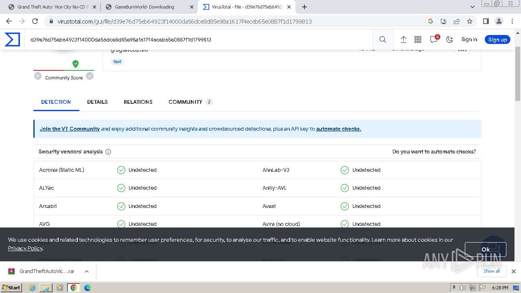Open the tab search dropdown arrow

click(x=472, y=7)
